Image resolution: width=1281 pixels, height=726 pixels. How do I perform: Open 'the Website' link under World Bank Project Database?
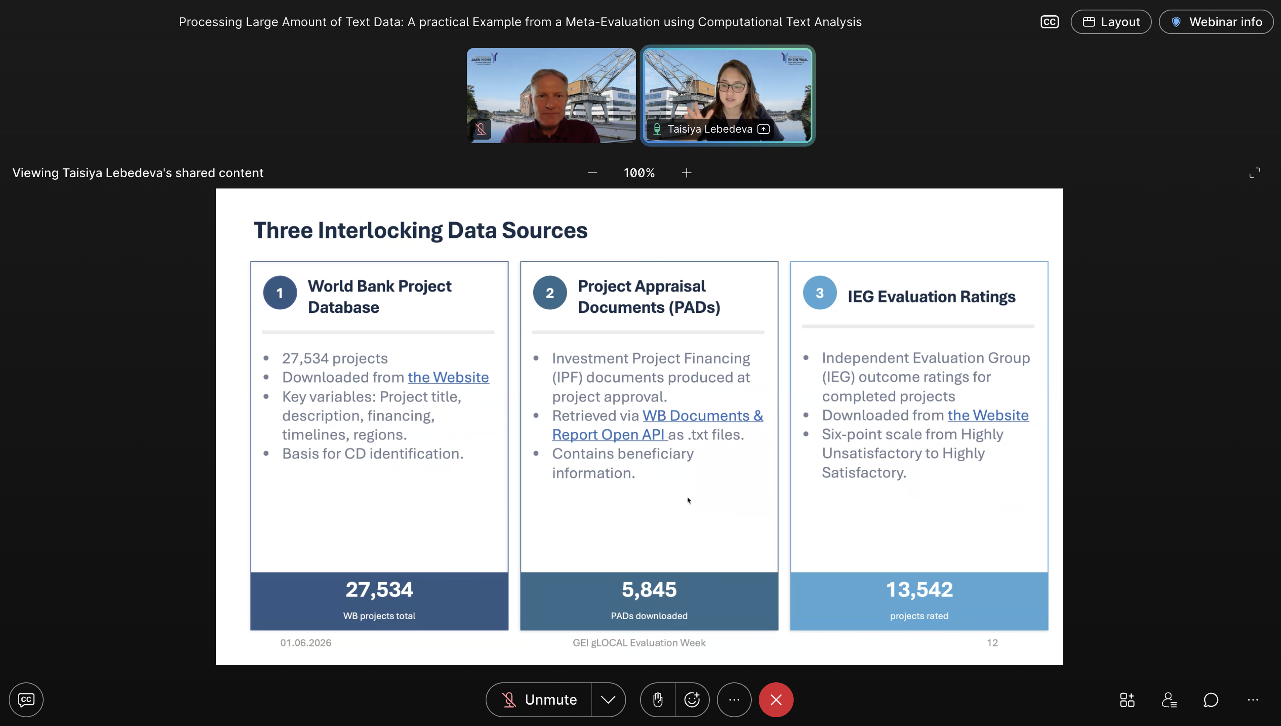pos(448,377)
